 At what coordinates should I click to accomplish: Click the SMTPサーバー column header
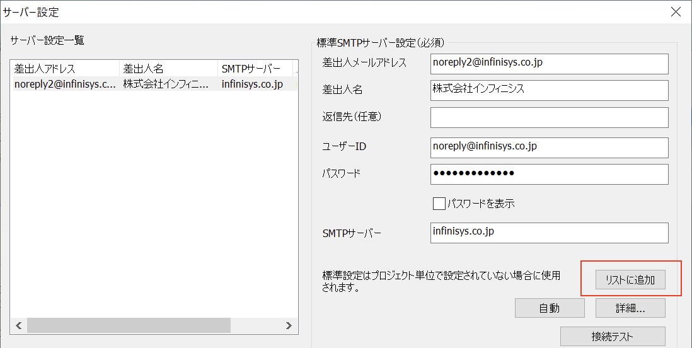255,69
